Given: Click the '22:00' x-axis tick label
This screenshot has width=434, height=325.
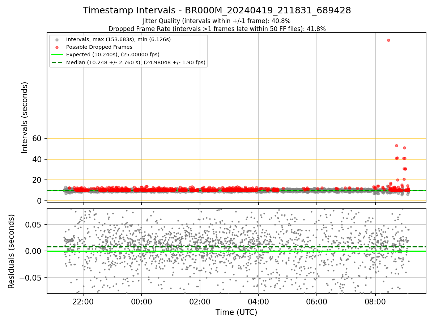Looking at the screenshot, I should pyautogui.click(x=83, y=302).
